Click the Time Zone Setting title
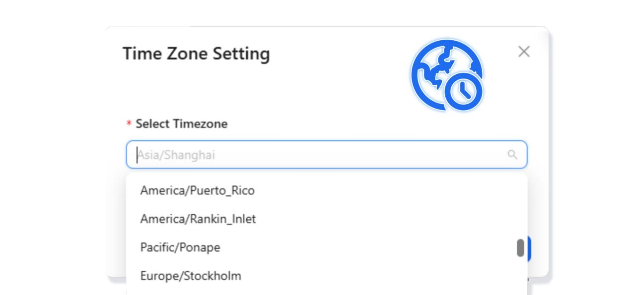The height and width of the screenshot is (295, 630). (x=196, y=54)
